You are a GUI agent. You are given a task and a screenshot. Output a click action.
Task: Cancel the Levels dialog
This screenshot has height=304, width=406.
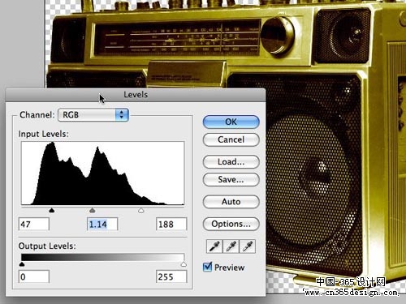click(x=231, y=139)
